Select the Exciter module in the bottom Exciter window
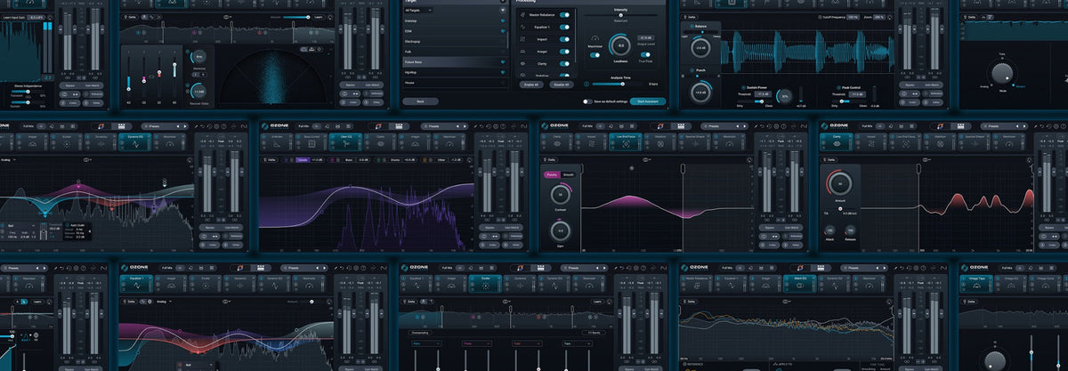1068x371 pixels. point(484,285)
